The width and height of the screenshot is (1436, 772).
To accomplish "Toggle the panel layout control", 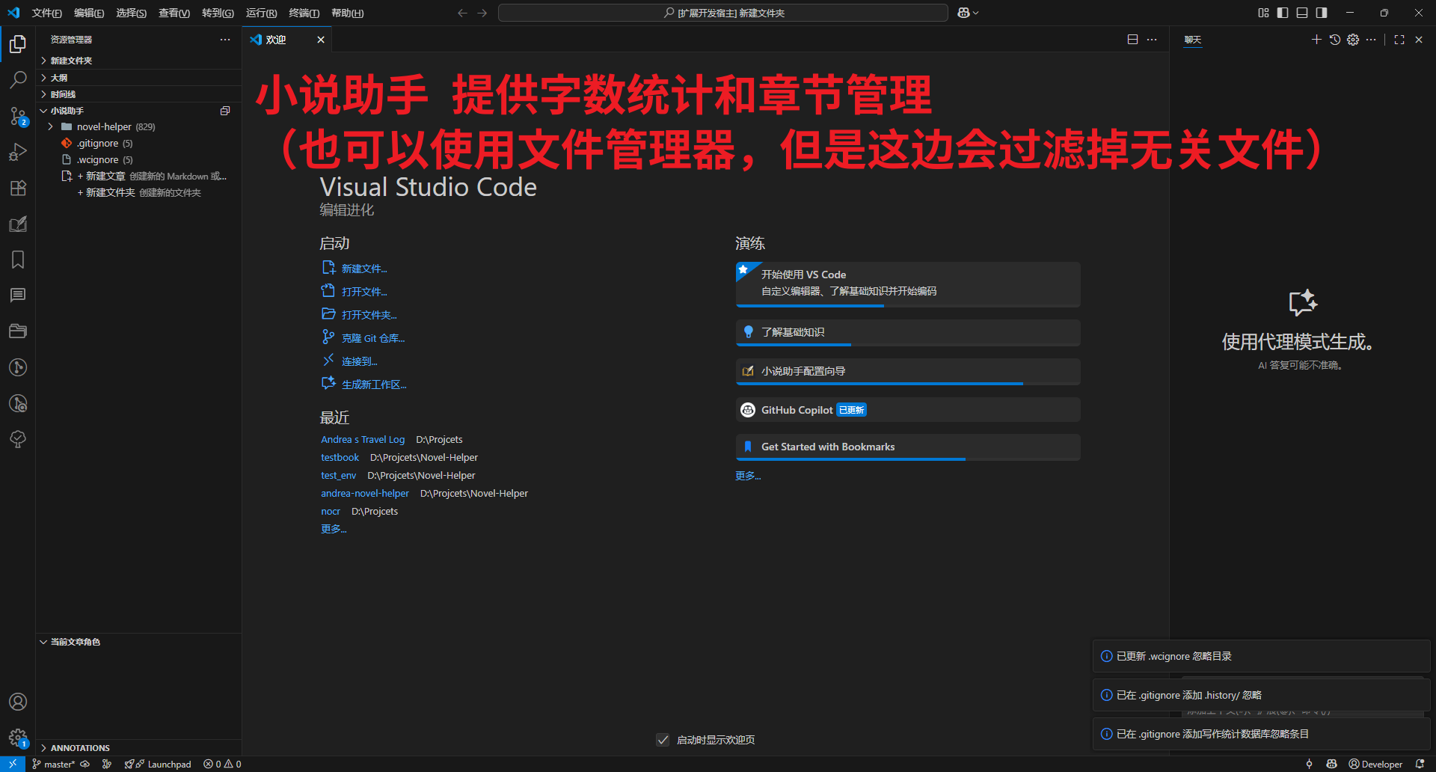I will [x=1301, y=13].
